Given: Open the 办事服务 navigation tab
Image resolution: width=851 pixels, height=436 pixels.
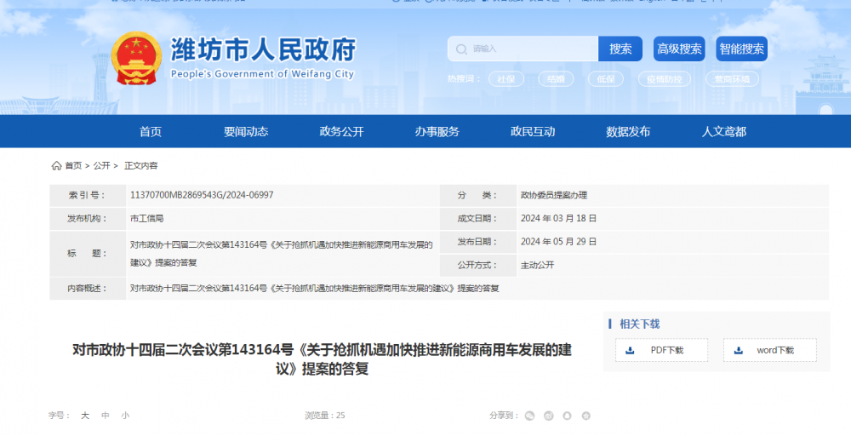Looking at the screenshot, I should coord(437,131).
